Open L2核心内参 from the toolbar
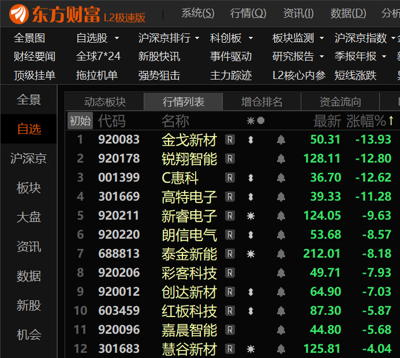Screen dimensions: 400x358 (x=299, y=76)
